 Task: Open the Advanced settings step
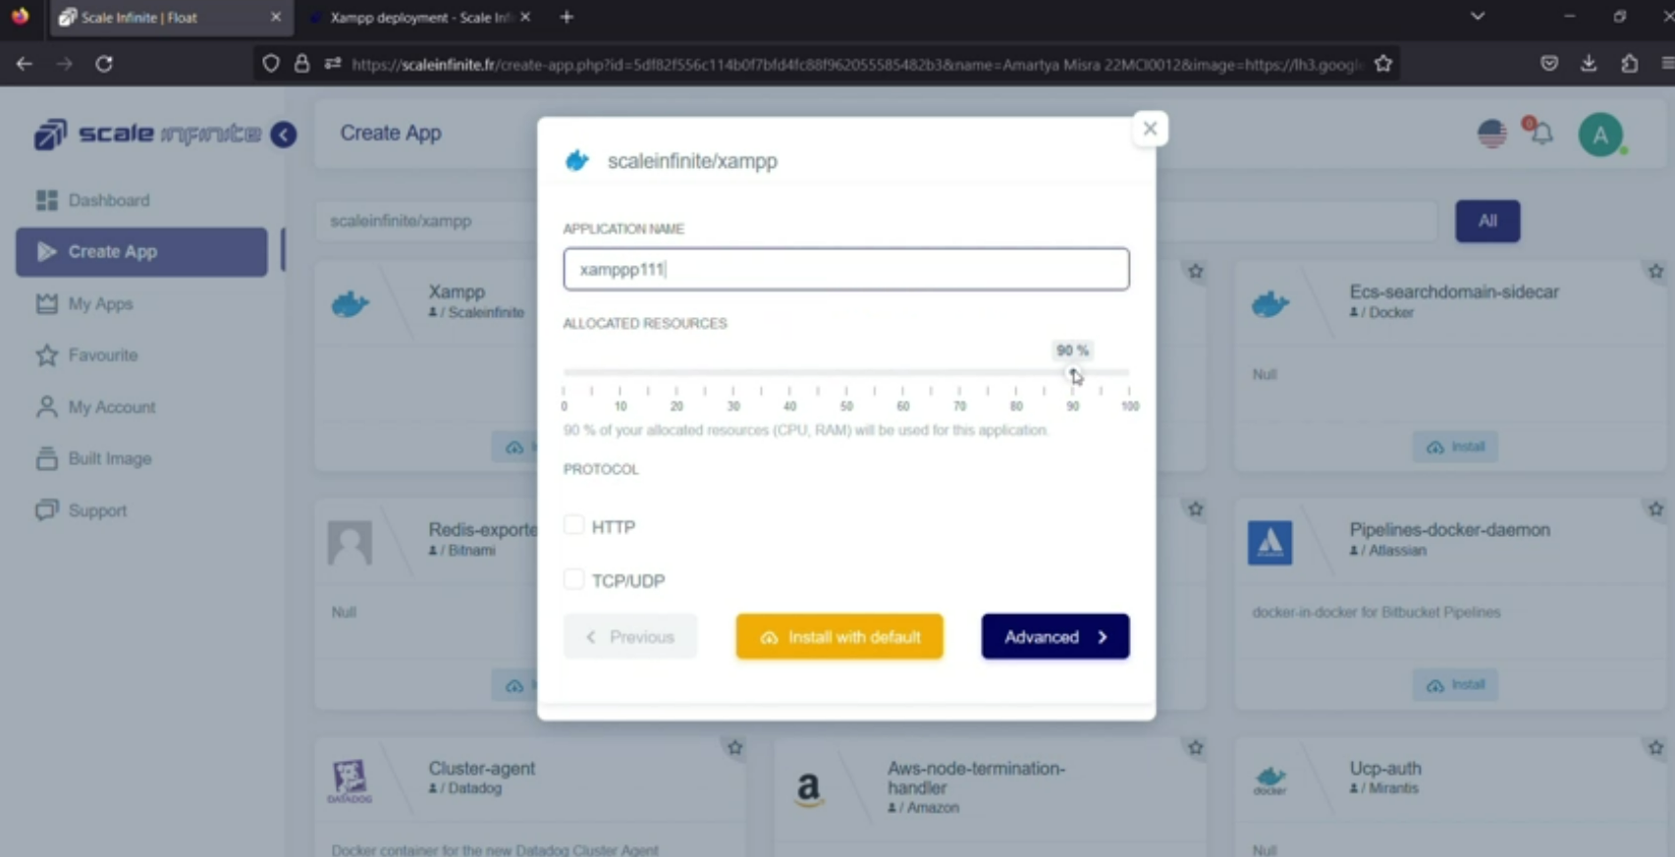pyautogui.click(x=1055, y=637)
